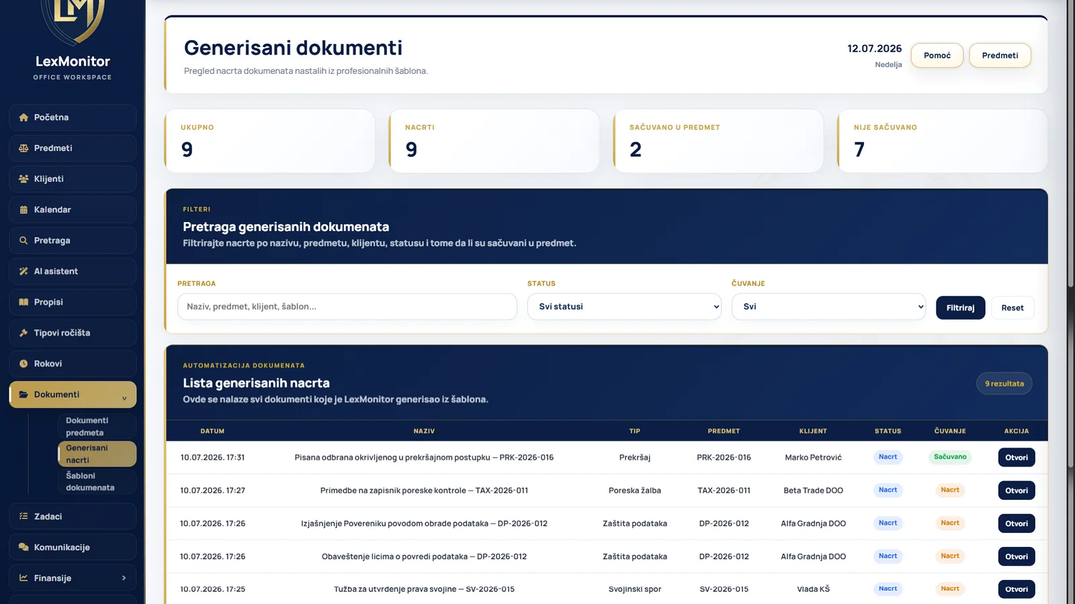Click the page vertical scrollbar thumb
The width and height of the screenshot is (1075, 604).
pos(1070,144)
